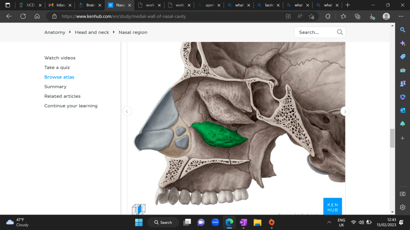Open the weather widget 47°F Cloudy

point(18,222)
